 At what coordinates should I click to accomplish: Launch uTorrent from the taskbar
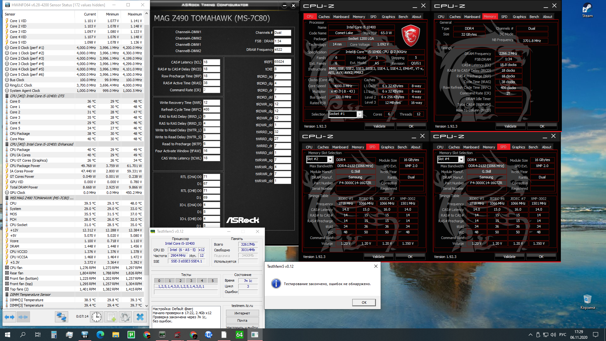[x=131, y=335]
